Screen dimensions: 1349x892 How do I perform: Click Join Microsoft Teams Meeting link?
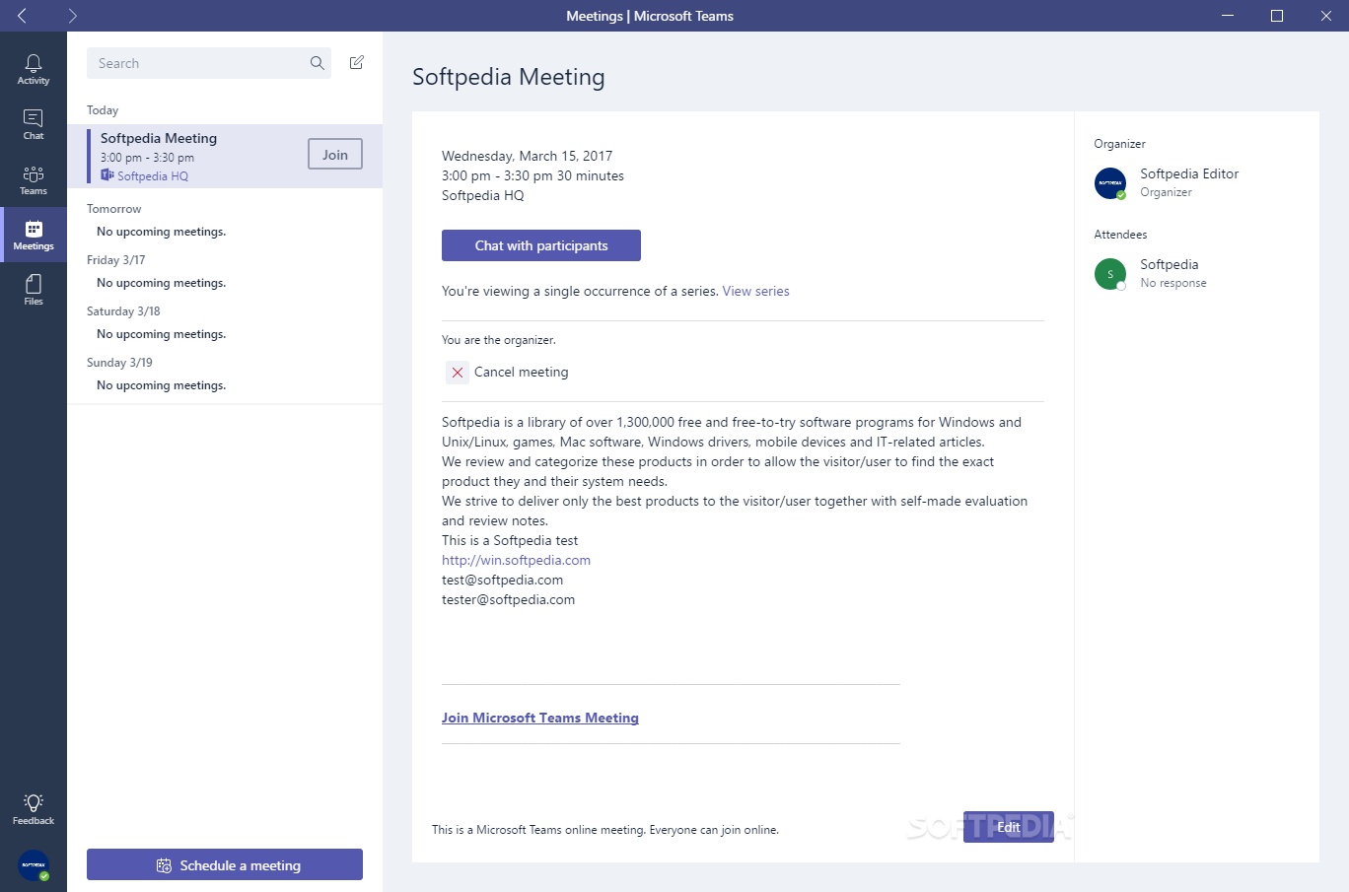[540, 718]
